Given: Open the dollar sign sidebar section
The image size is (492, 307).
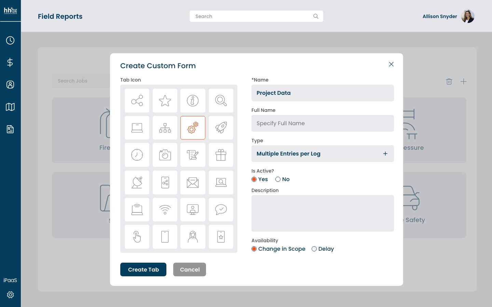Looking at the screenshot, I should [x=10, y=62].
